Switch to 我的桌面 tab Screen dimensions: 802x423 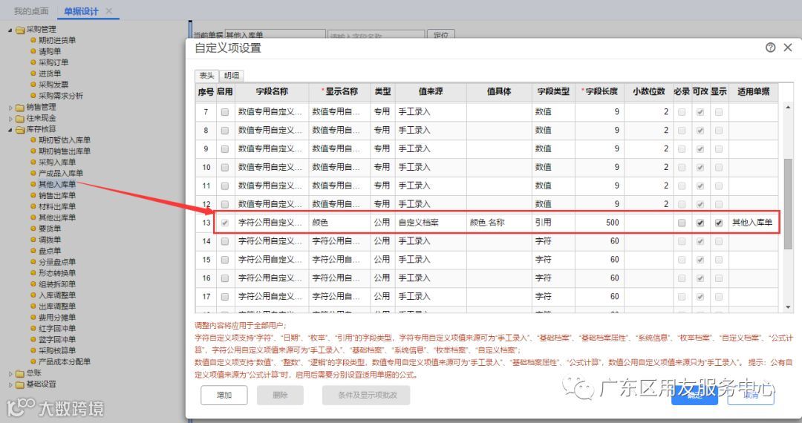31,10
